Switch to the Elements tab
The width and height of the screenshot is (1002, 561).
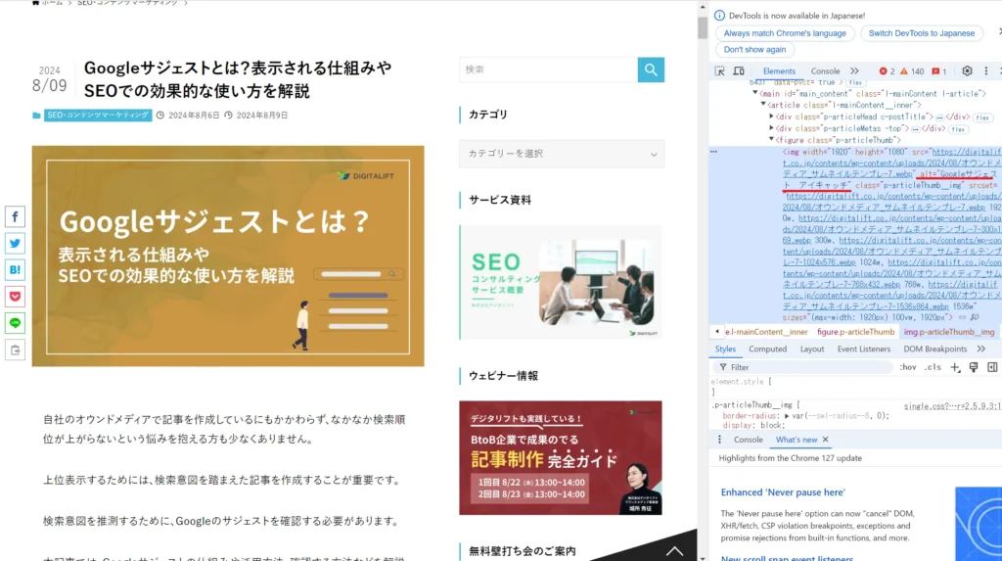[779, 71]
